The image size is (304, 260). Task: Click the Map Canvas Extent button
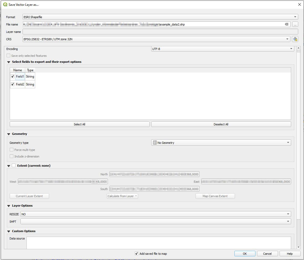point(215,196)
